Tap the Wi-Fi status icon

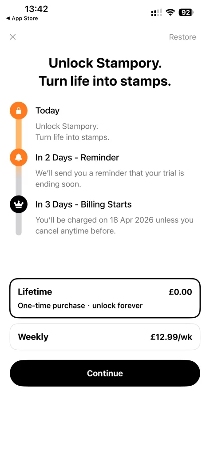coord(170,12)
